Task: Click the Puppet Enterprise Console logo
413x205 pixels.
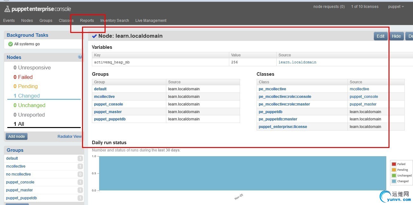Action: pos(38,9)
